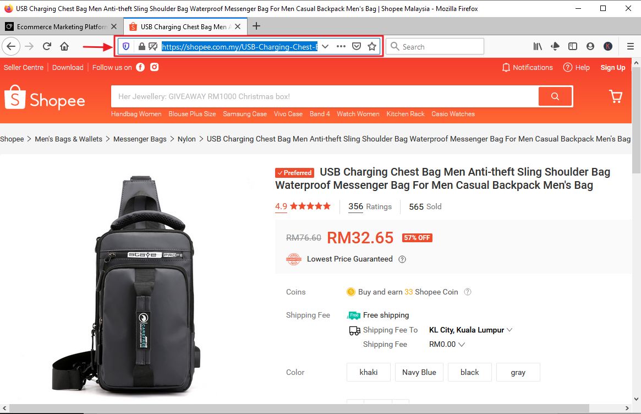Image resolution: width=641 pixels, height=414 pixels.
Task: View the 356 Ratings
Action: (370, 206)
